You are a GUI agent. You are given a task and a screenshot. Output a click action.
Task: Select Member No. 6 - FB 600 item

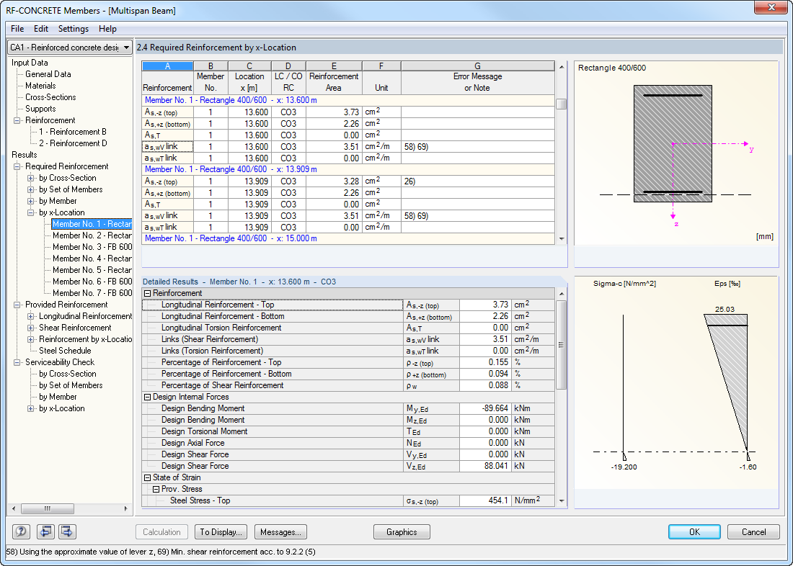click(92, 282)
